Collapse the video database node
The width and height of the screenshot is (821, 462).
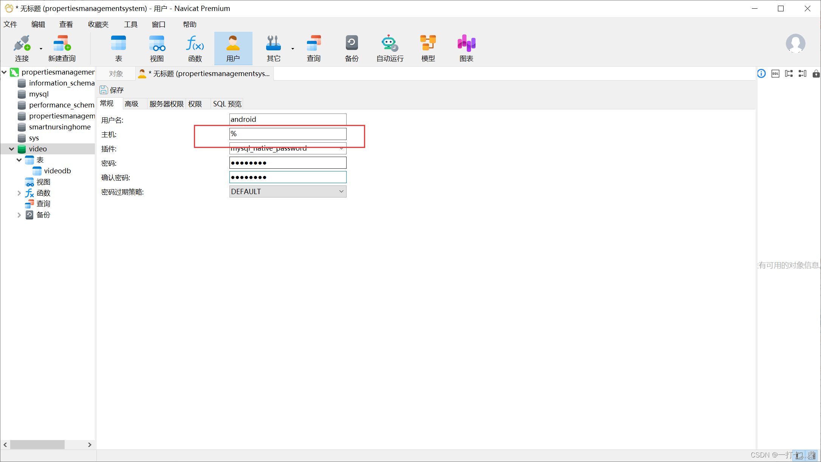[x=12, y=149]
